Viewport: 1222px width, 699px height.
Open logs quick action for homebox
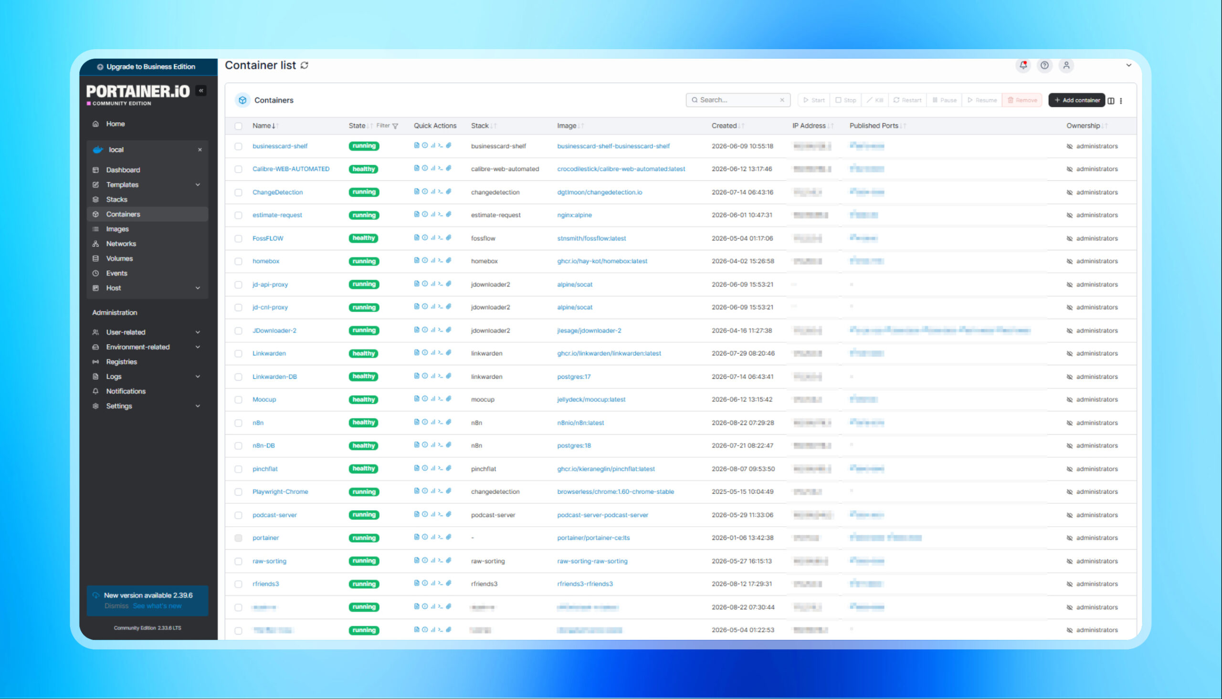(416, 261)
